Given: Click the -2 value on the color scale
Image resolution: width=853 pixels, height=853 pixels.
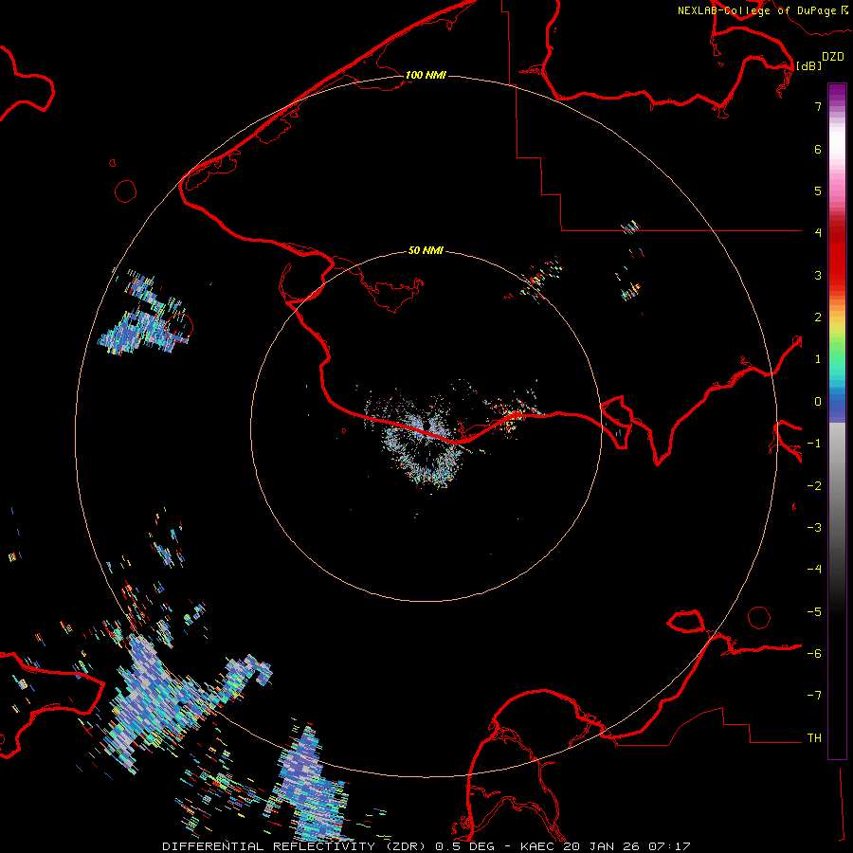Looking at the screenshot, I should point(814,486).
